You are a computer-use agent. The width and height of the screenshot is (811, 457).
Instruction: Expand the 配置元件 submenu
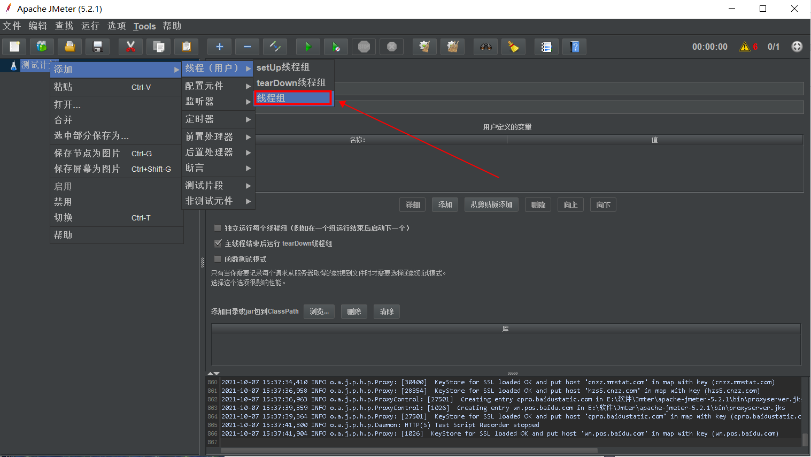tap(218, 86)
